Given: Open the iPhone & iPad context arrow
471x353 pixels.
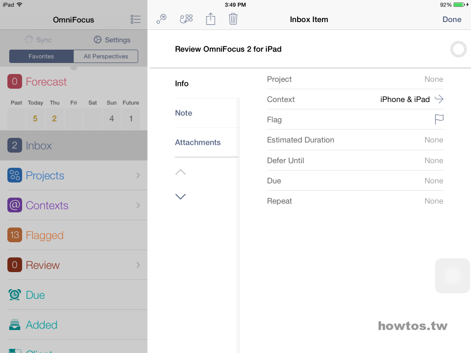Looking at the screenshot, I should (x=439, y=99).
